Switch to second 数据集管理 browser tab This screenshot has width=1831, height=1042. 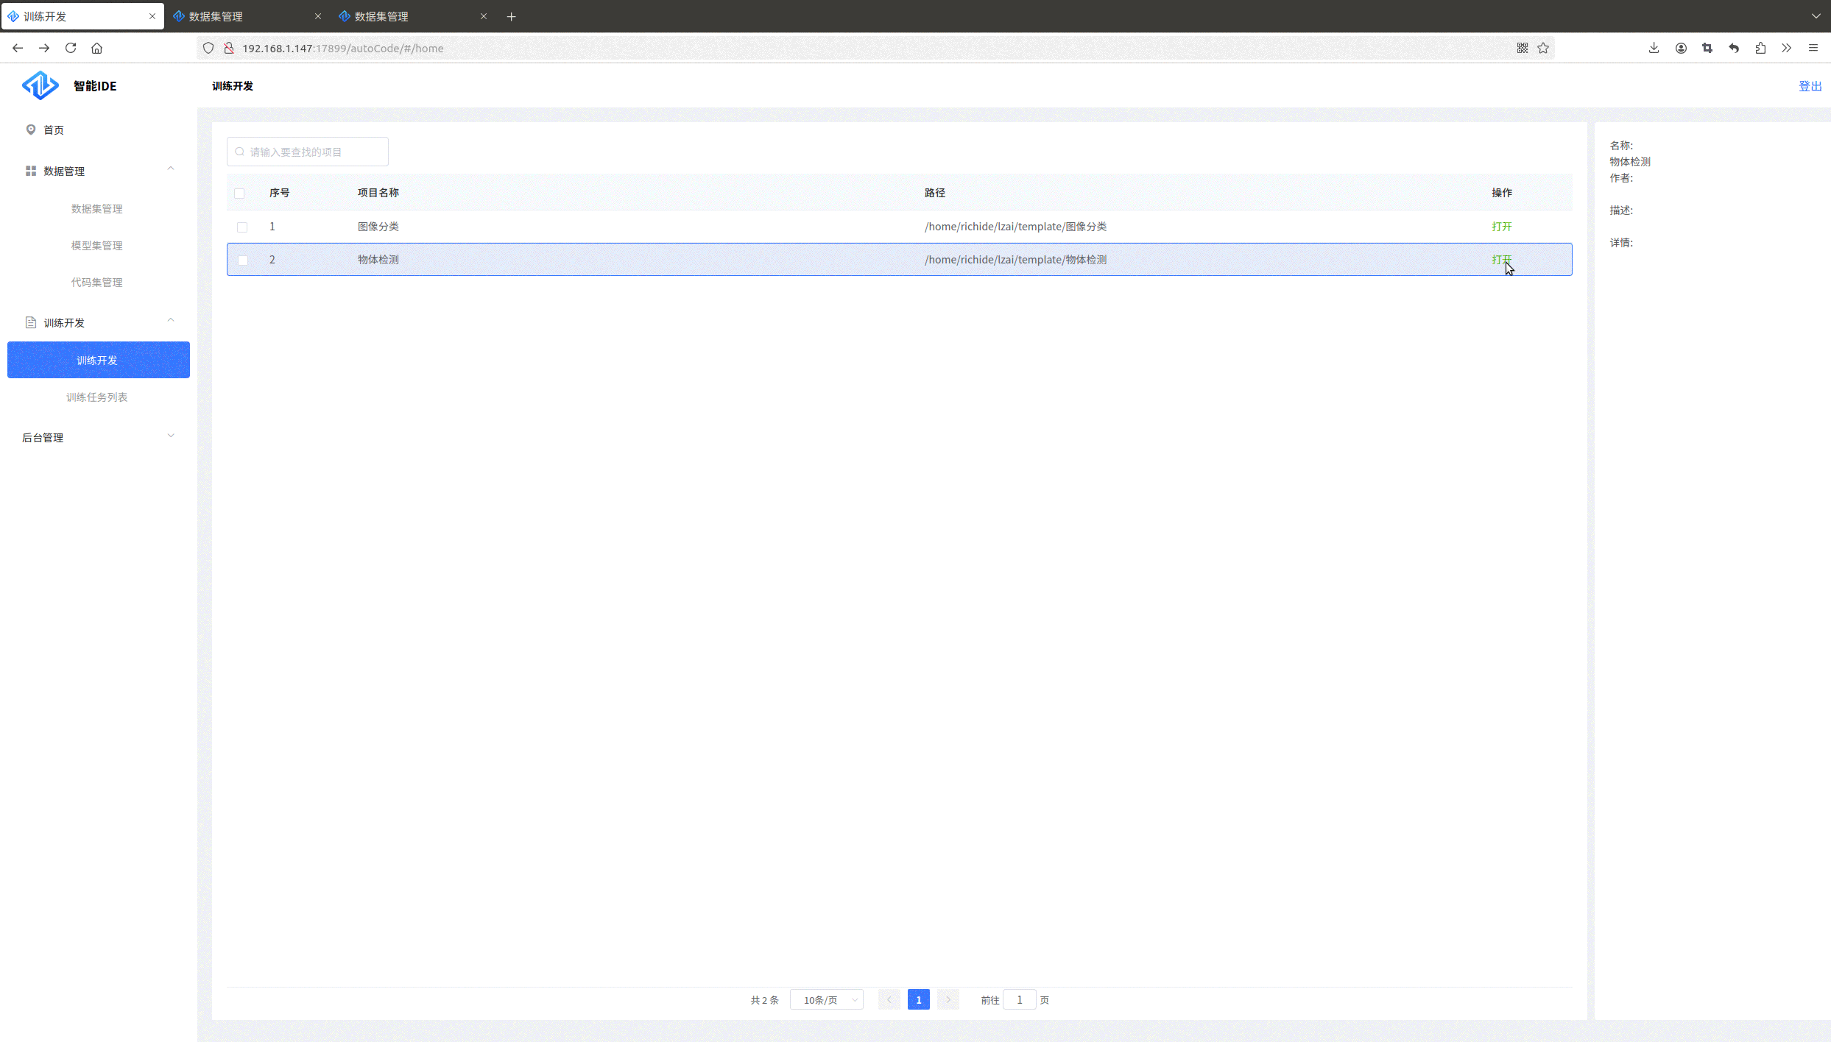click(x=412, y=16)
